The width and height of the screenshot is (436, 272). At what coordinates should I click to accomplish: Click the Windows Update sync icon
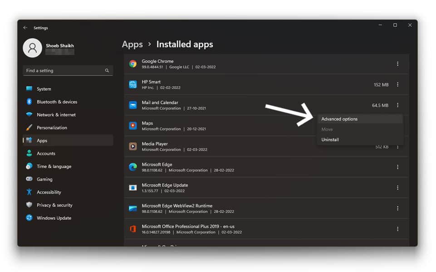click(29, 218)
